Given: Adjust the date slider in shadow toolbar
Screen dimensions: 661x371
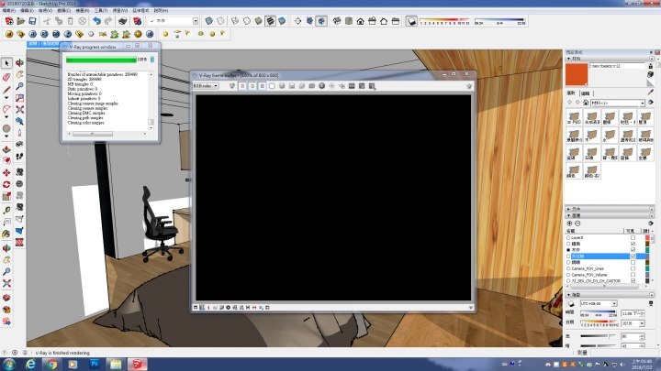Looking at the screenshot, I should pos(444,19).
